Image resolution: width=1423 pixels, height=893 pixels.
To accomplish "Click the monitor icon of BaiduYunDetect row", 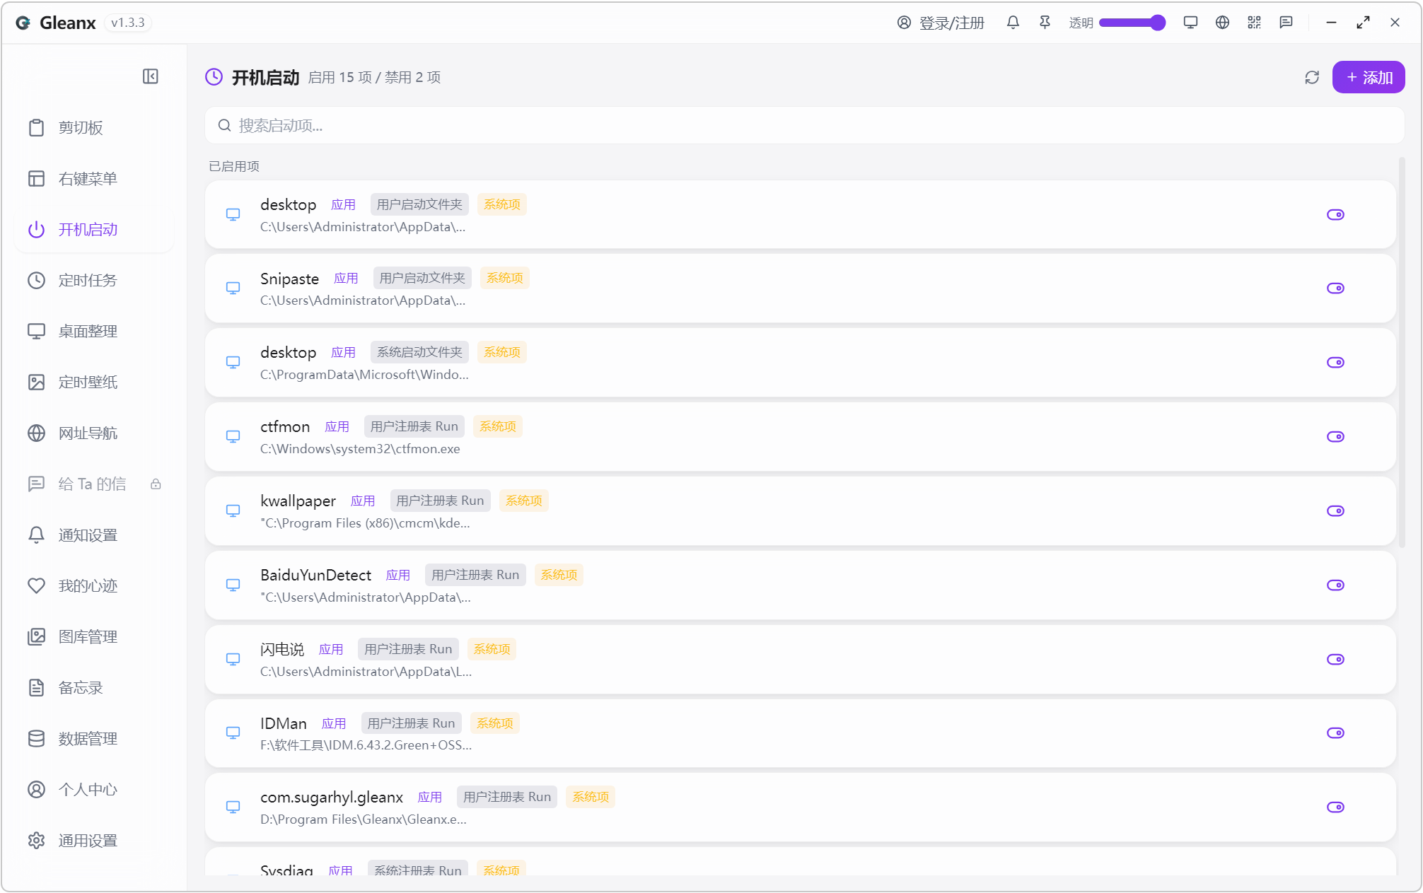I will click(233, 585).
